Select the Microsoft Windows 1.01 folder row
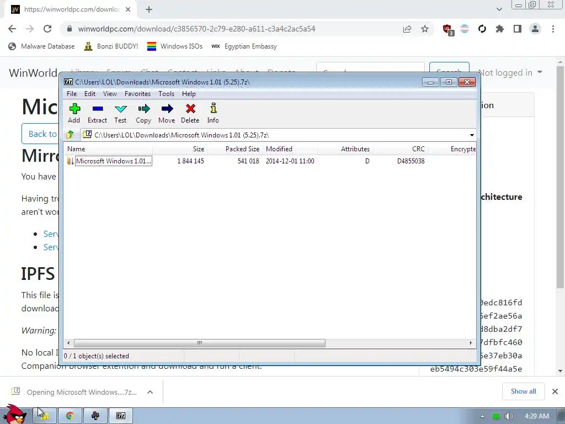 click(110, 161)
